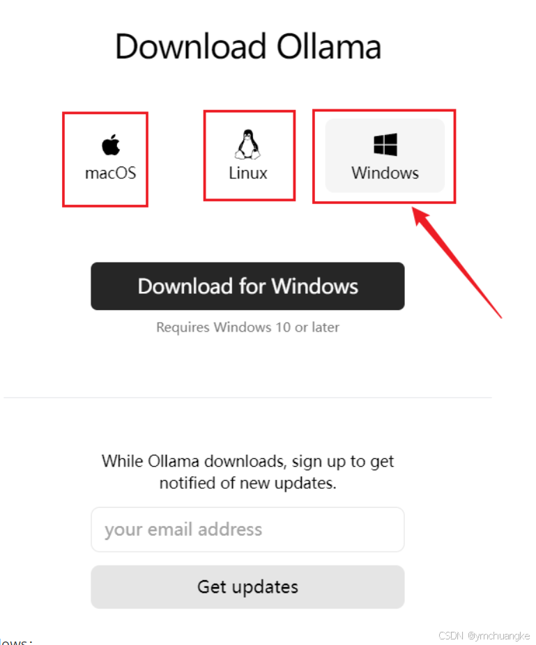This screenshot has height=645, width=536.
Task: Click the Download for Windows button
Action: coord(248,286)
